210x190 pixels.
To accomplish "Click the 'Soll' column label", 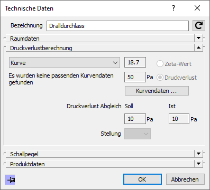I will (129, 106).
